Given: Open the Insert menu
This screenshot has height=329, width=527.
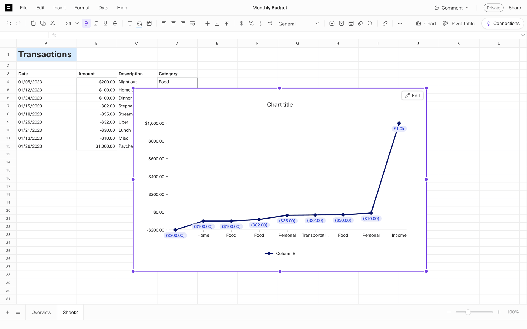Looking at the screenshot, I should (60, 8).
